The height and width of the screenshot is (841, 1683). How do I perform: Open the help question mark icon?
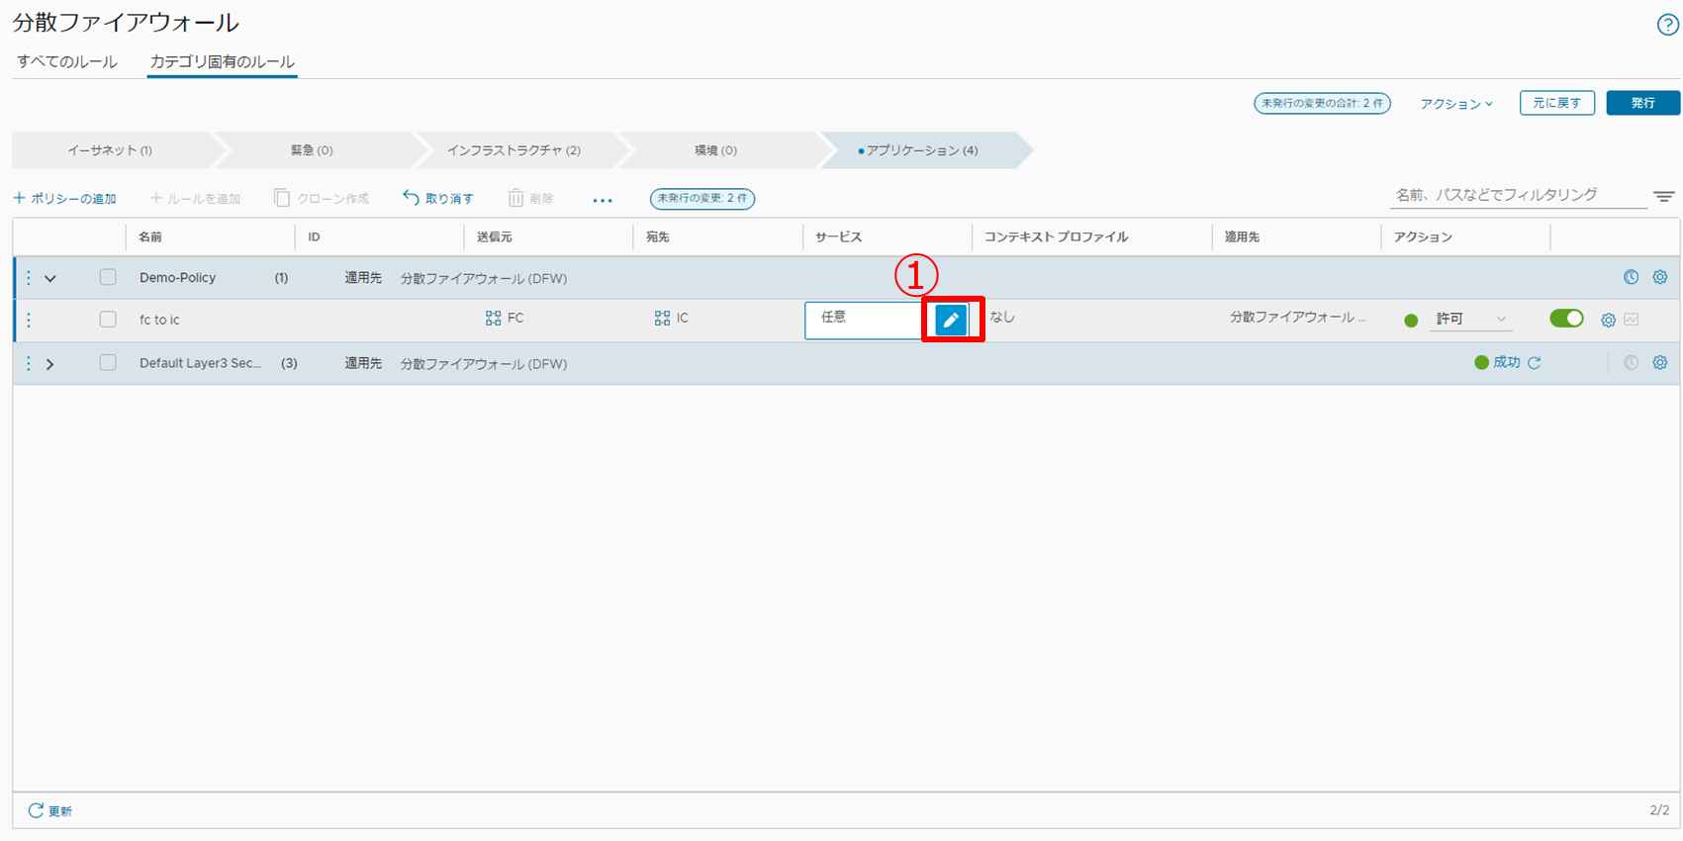click(1667, 25)
